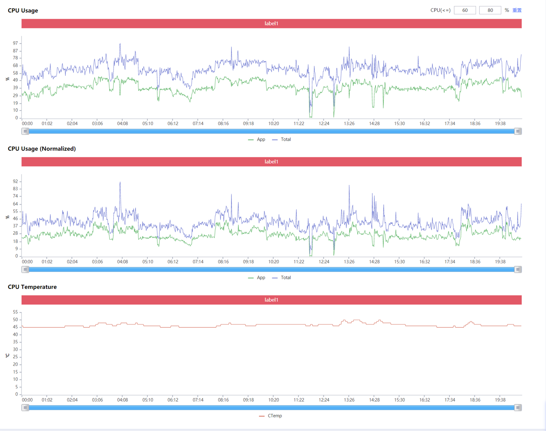Click right zoom handle under Normalized chart
The image size is (546, 431).
point(518,269)
